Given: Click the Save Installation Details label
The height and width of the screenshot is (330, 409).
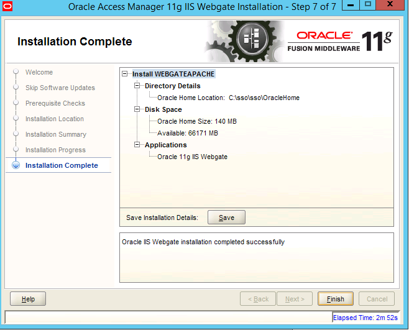Looking at the screenshot, I should click(162, 218).
